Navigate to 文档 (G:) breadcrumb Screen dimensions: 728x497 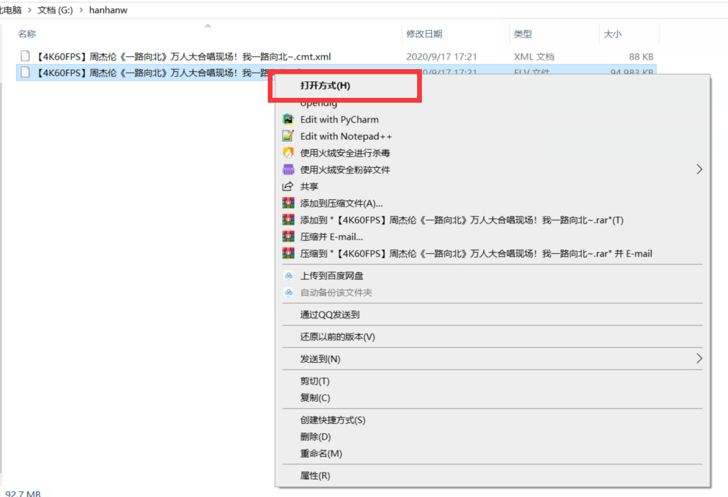(56, 10)
